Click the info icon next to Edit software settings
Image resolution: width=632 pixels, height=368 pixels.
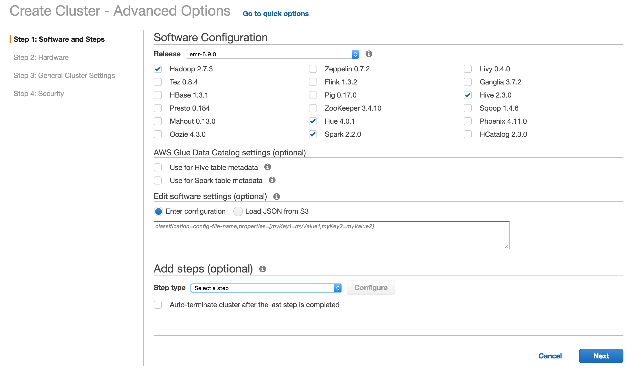click(x=277, y=197)
